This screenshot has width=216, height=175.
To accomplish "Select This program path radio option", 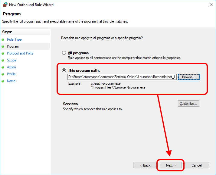I will [64, 70].
